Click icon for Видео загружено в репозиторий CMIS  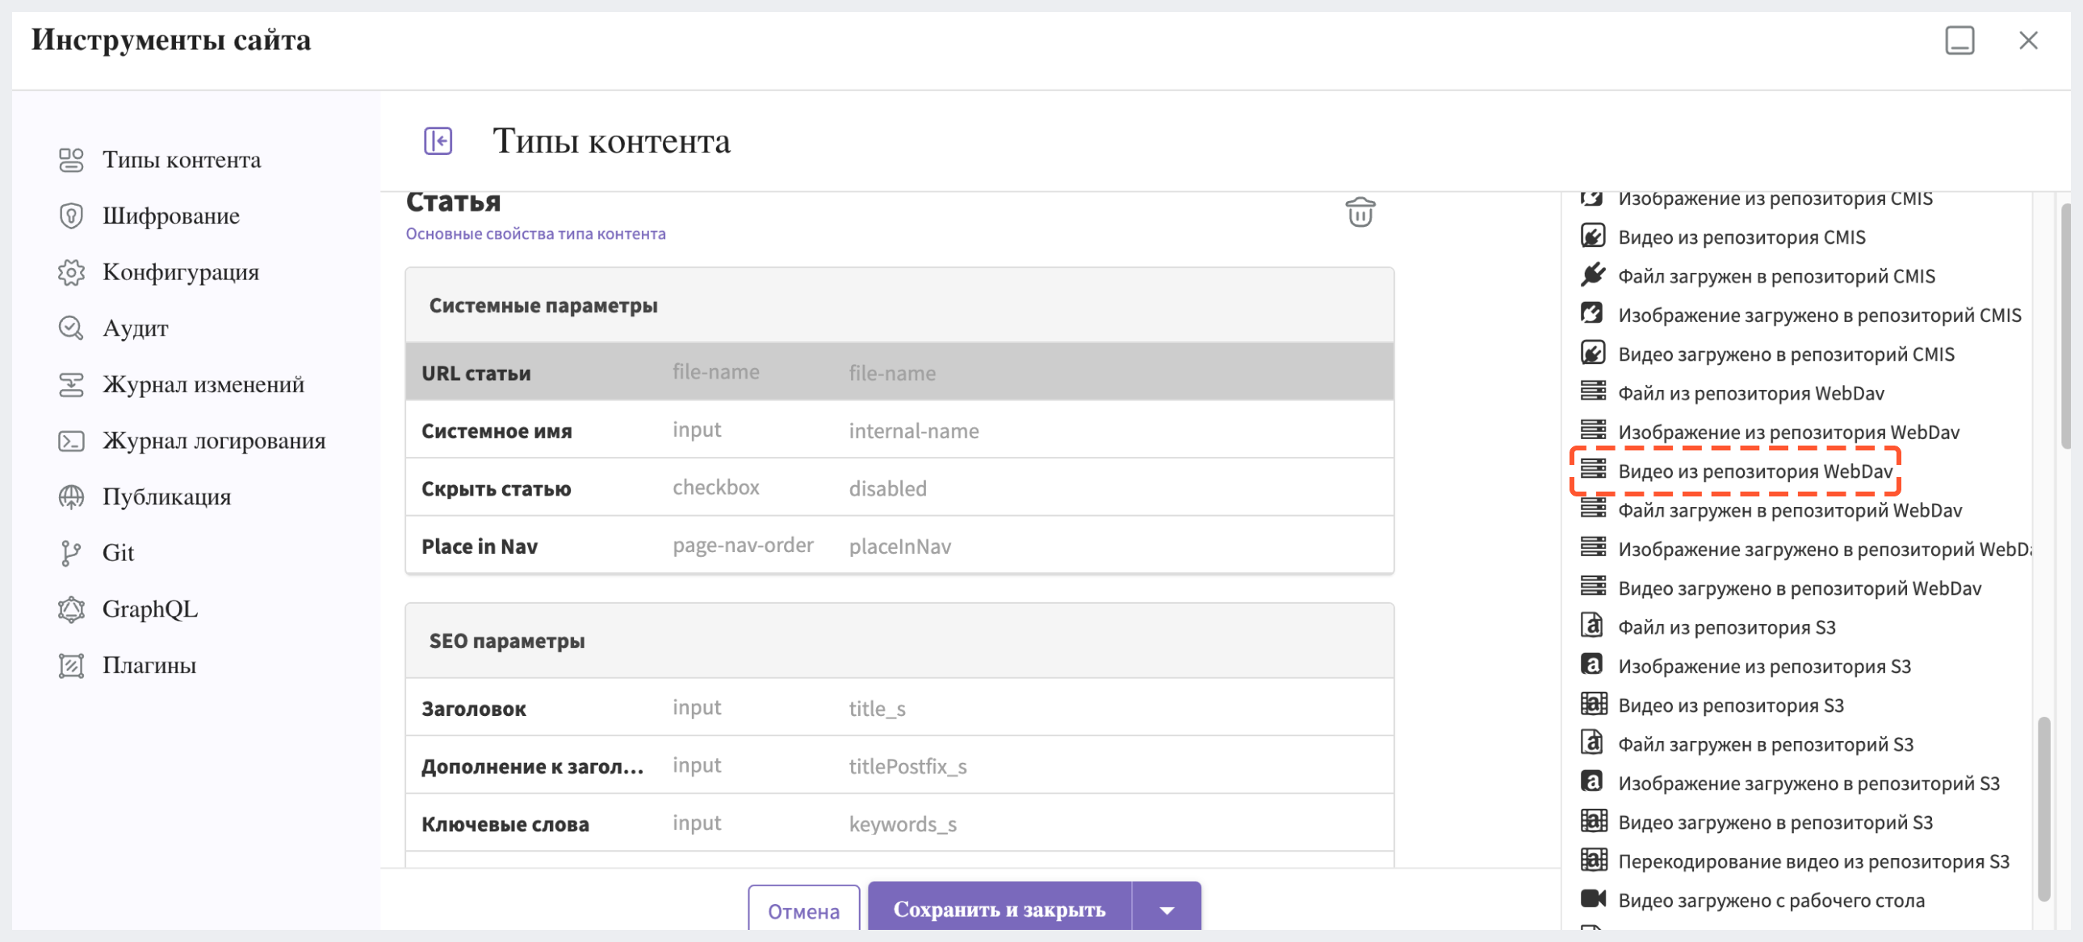coord(1593,354)
